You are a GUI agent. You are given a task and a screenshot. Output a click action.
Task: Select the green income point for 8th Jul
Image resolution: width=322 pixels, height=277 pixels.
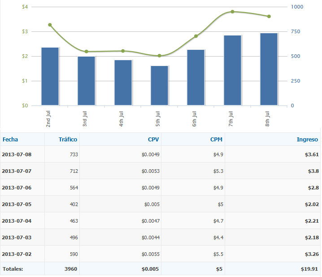tap(269, 16)
